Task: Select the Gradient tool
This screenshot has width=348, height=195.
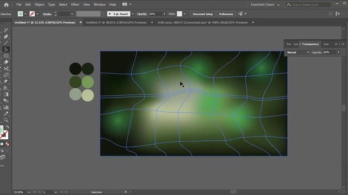Action: (x=6, y=94)
